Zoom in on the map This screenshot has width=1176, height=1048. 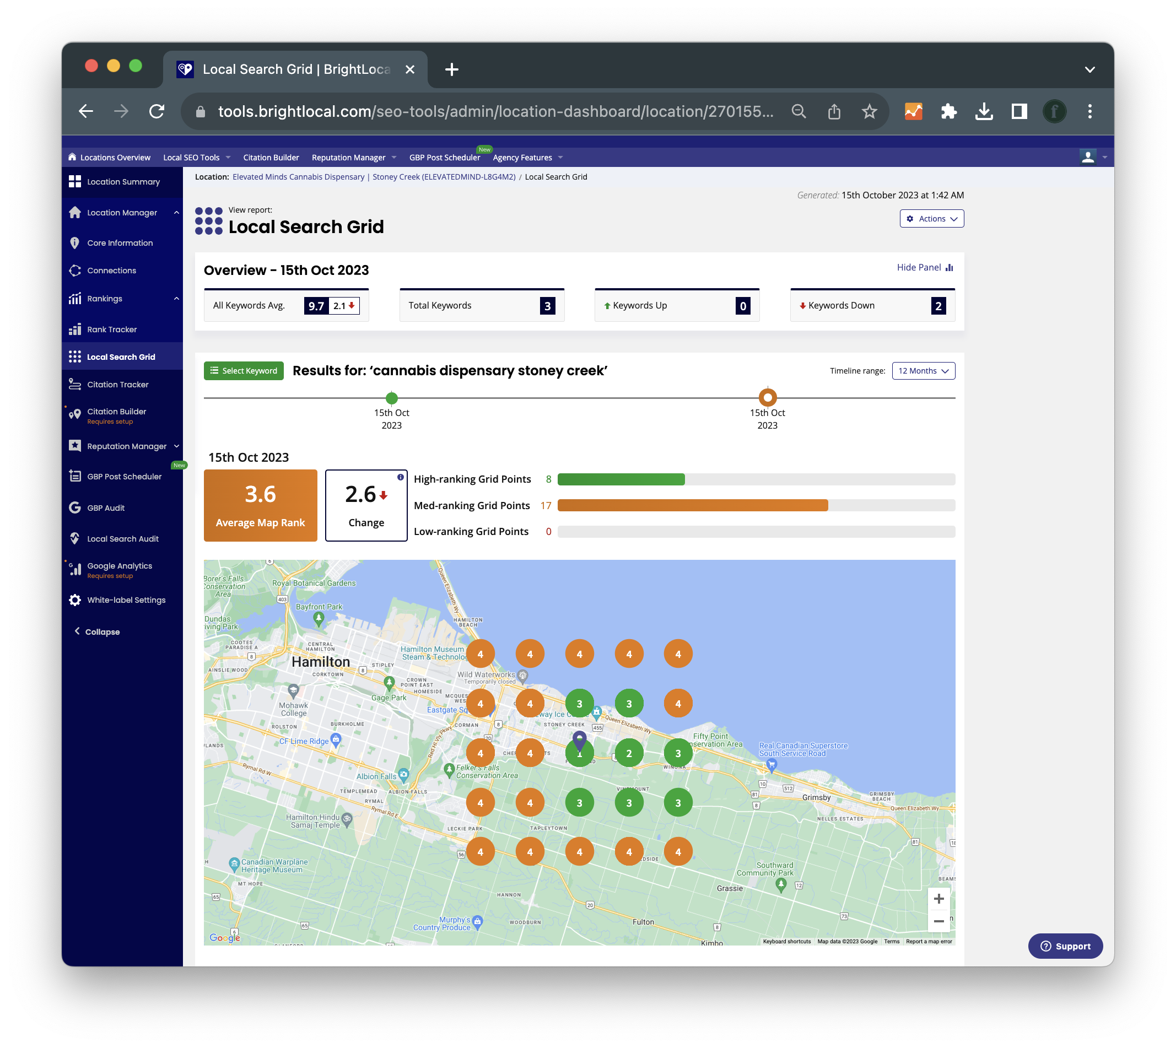938,898
